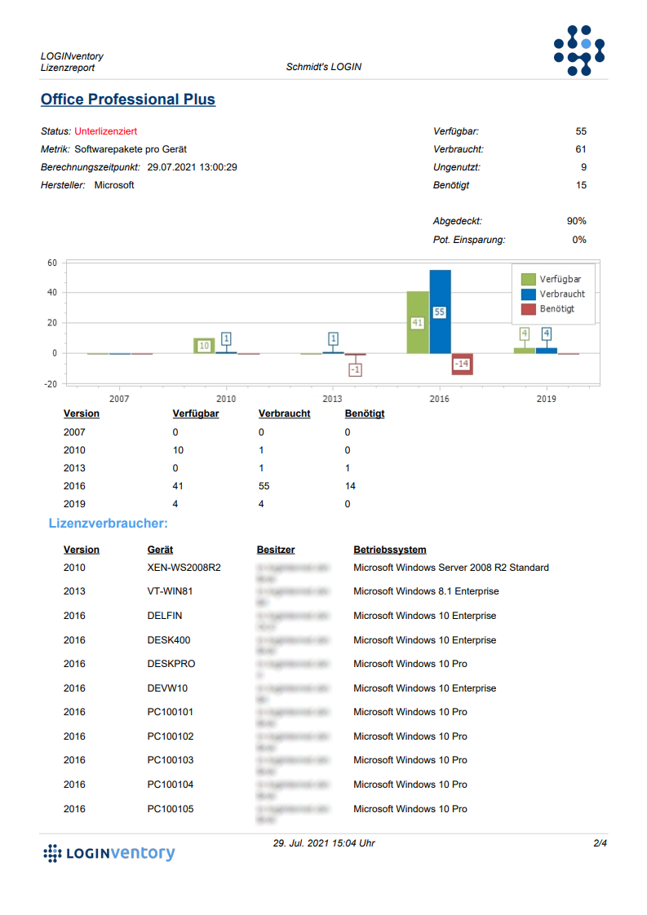The width and height of the screenshot is (647, 915).
Task: Click the Betriebssystem column header
Action: point(389,550)
